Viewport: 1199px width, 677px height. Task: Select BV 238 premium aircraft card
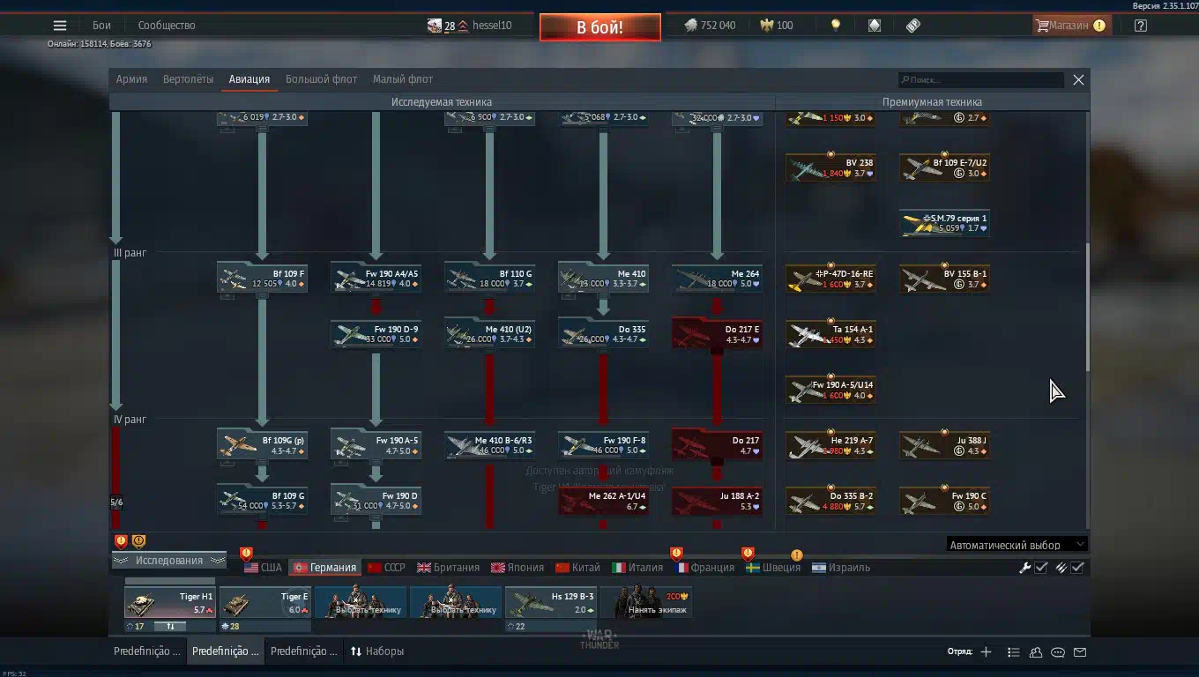tap(830, 167)
